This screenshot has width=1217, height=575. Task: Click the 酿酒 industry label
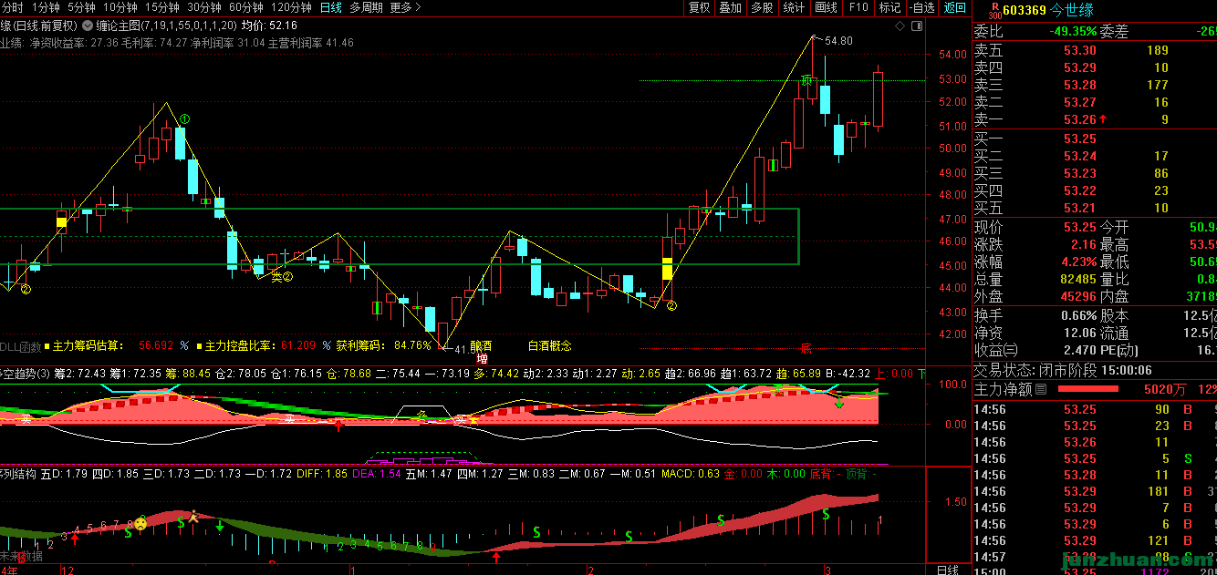pyautogui.click(x=481, y=346)
